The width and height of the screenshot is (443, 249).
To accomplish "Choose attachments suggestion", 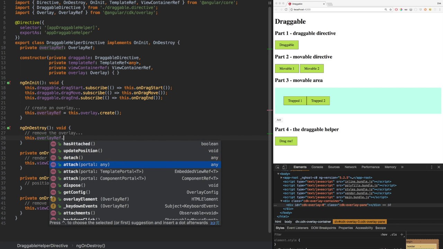I will coord(135,213).
